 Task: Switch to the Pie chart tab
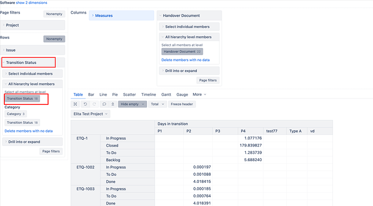pyautogui.click(x=115, y=95)
